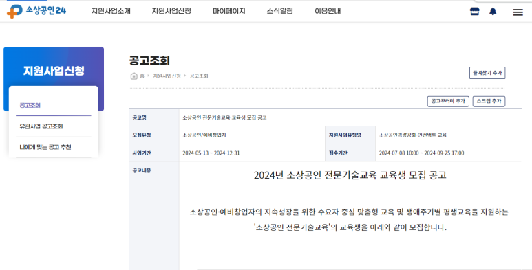
Task: Select the 2024년 소상공인 전문기술교육 heading
Action: [x=350, y=175]
